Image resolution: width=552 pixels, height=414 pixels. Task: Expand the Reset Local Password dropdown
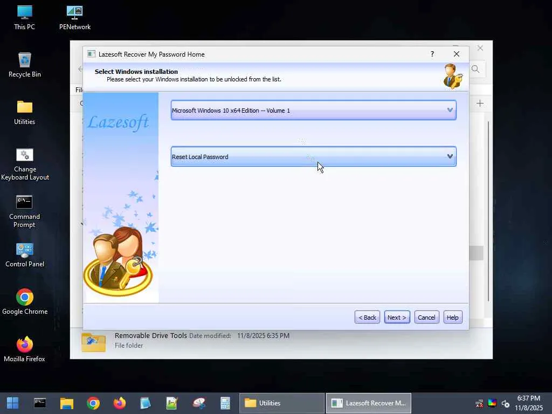point(313,157)
